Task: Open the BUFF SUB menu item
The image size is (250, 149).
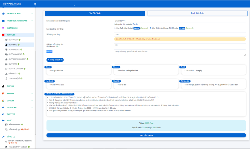Action: point(13,64)
